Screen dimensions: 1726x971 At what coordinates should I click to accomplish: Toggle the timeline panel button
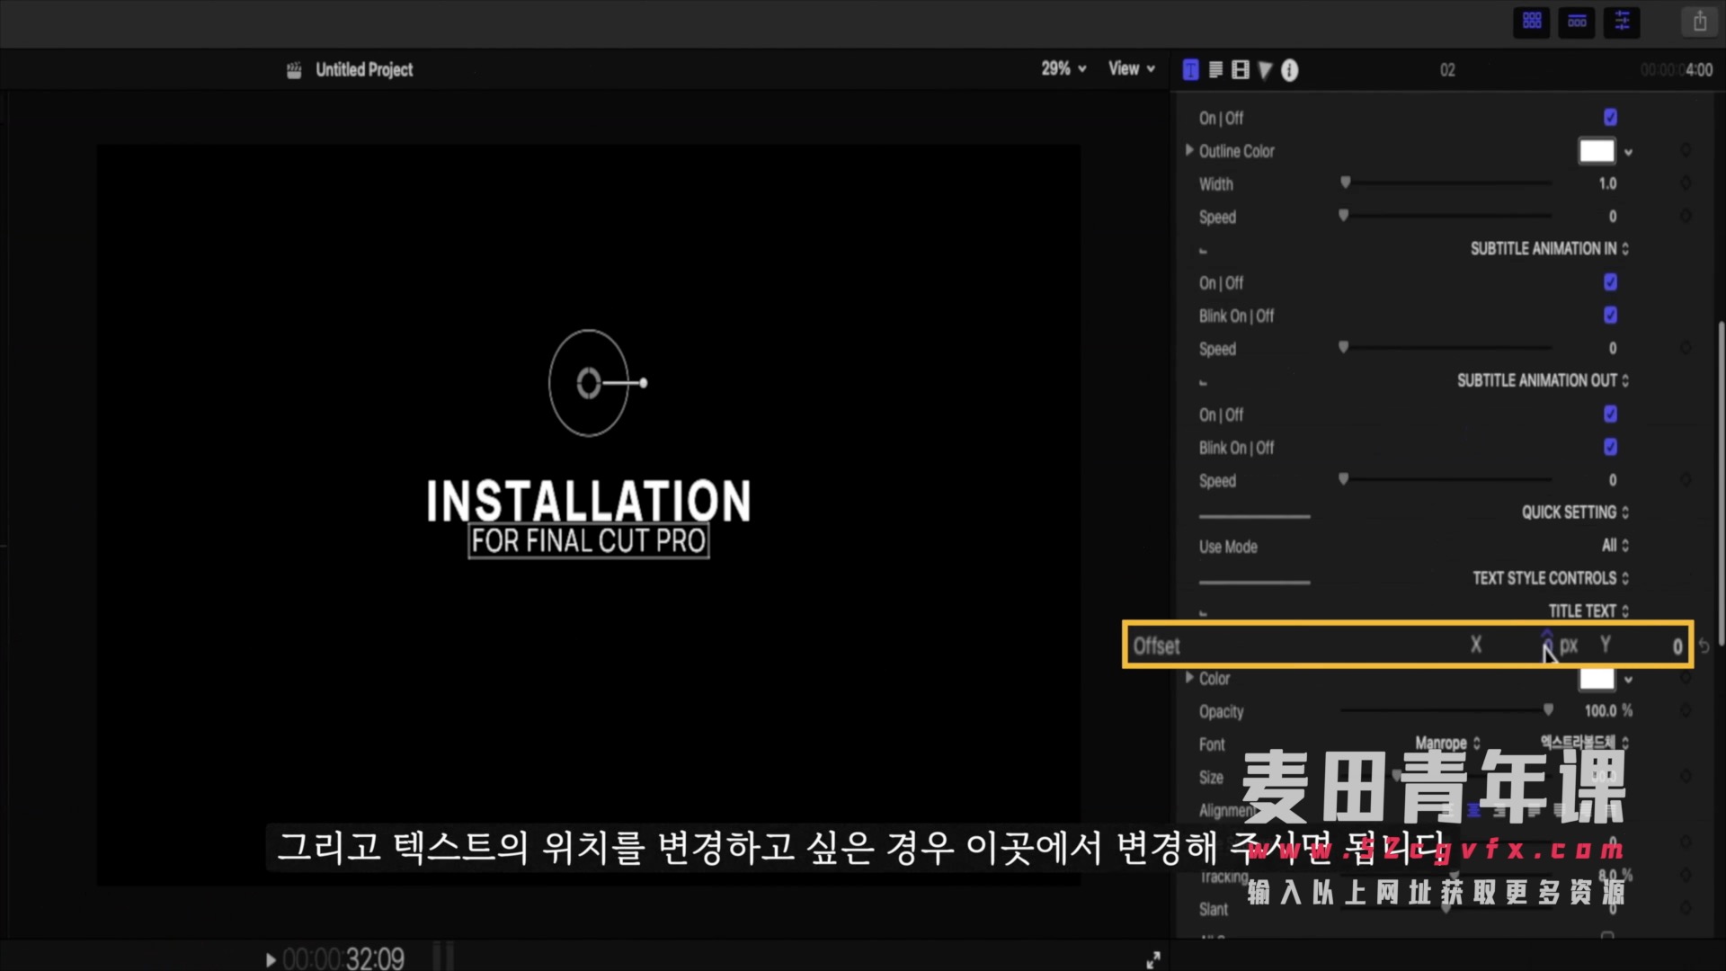[x=1577, y=21]
